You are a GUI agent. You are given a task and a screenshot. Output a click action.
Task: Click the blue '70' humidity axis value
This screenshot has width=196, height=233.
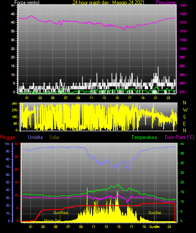(x=8, y=167)
